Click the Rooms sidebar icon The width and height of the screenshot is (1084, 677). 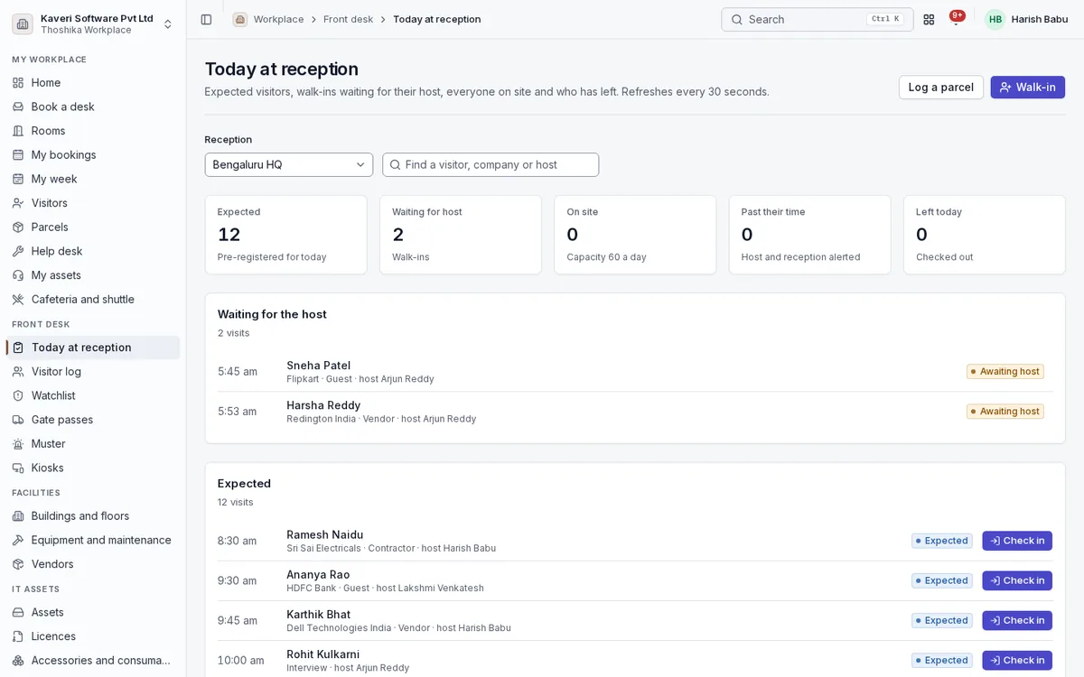(18, 131)
